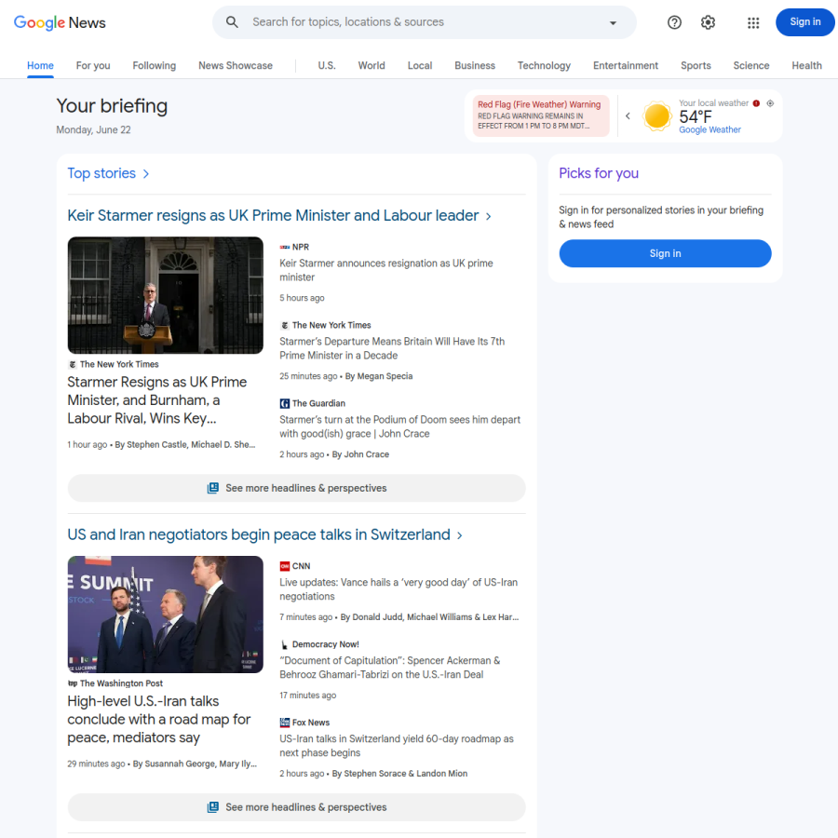838x838 pixels.
Task: Open the Technology section tab
Action: [x=544, y=66]
